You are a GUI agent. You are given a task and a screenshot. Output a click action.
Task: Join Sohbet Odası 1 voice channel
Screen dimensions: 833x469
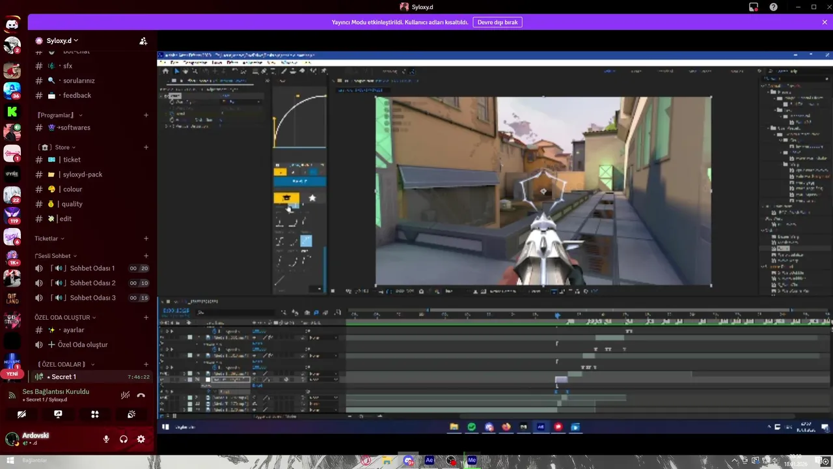(92, 268)
